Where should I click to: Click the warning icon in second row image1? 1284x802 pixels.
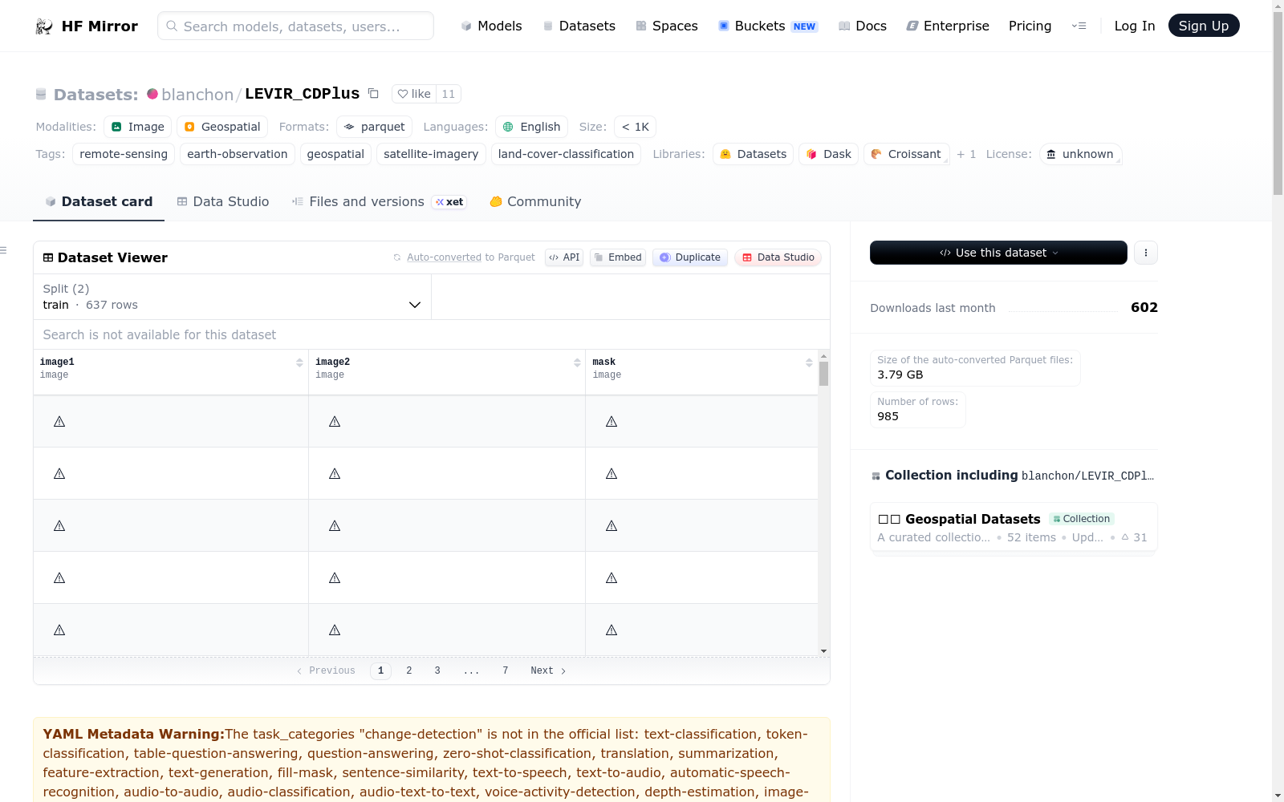click(x=59, y=474)
